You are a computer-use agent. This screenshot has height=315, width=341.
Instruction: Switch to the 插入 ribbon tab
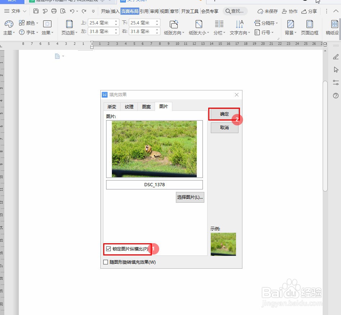115,11
